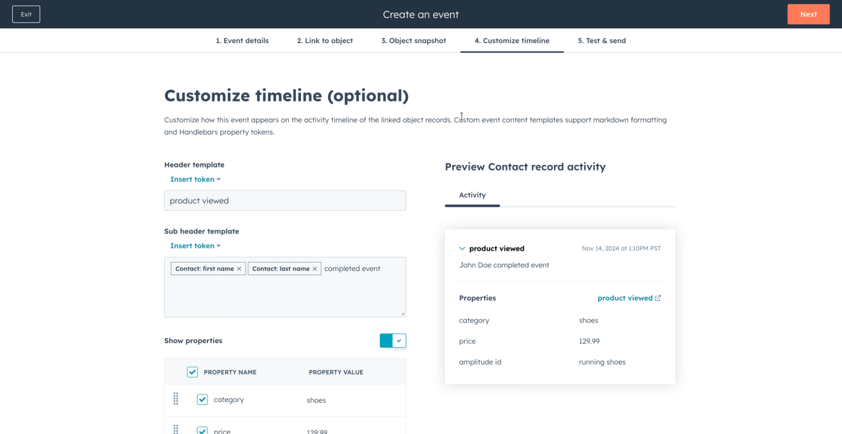Open Header template Insert token dropdown
Viewport: 842px width, 434px height.
(195, 179)
